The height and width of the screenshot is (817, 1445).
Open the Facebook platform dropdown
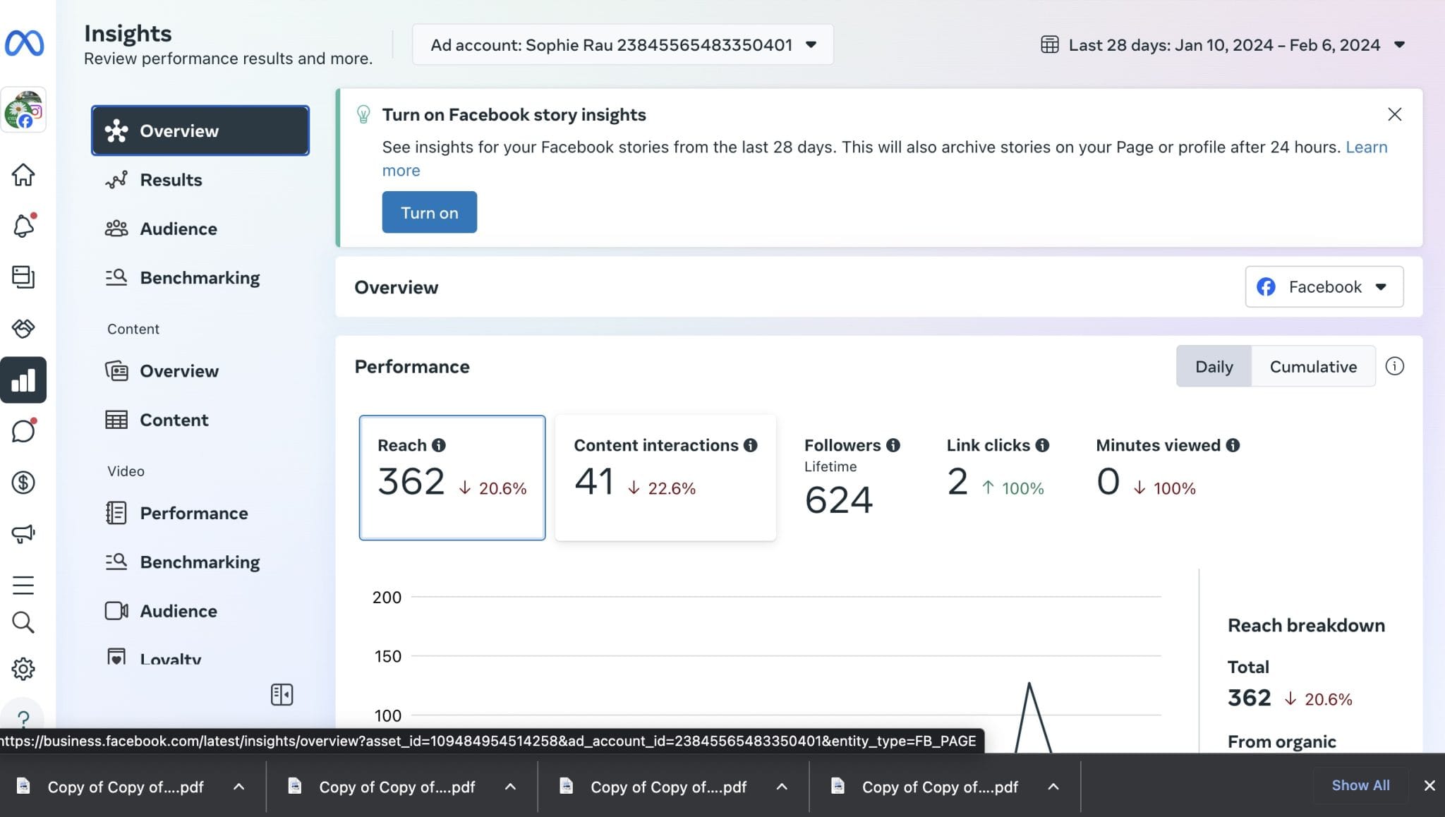click(x=1324, y=286)
